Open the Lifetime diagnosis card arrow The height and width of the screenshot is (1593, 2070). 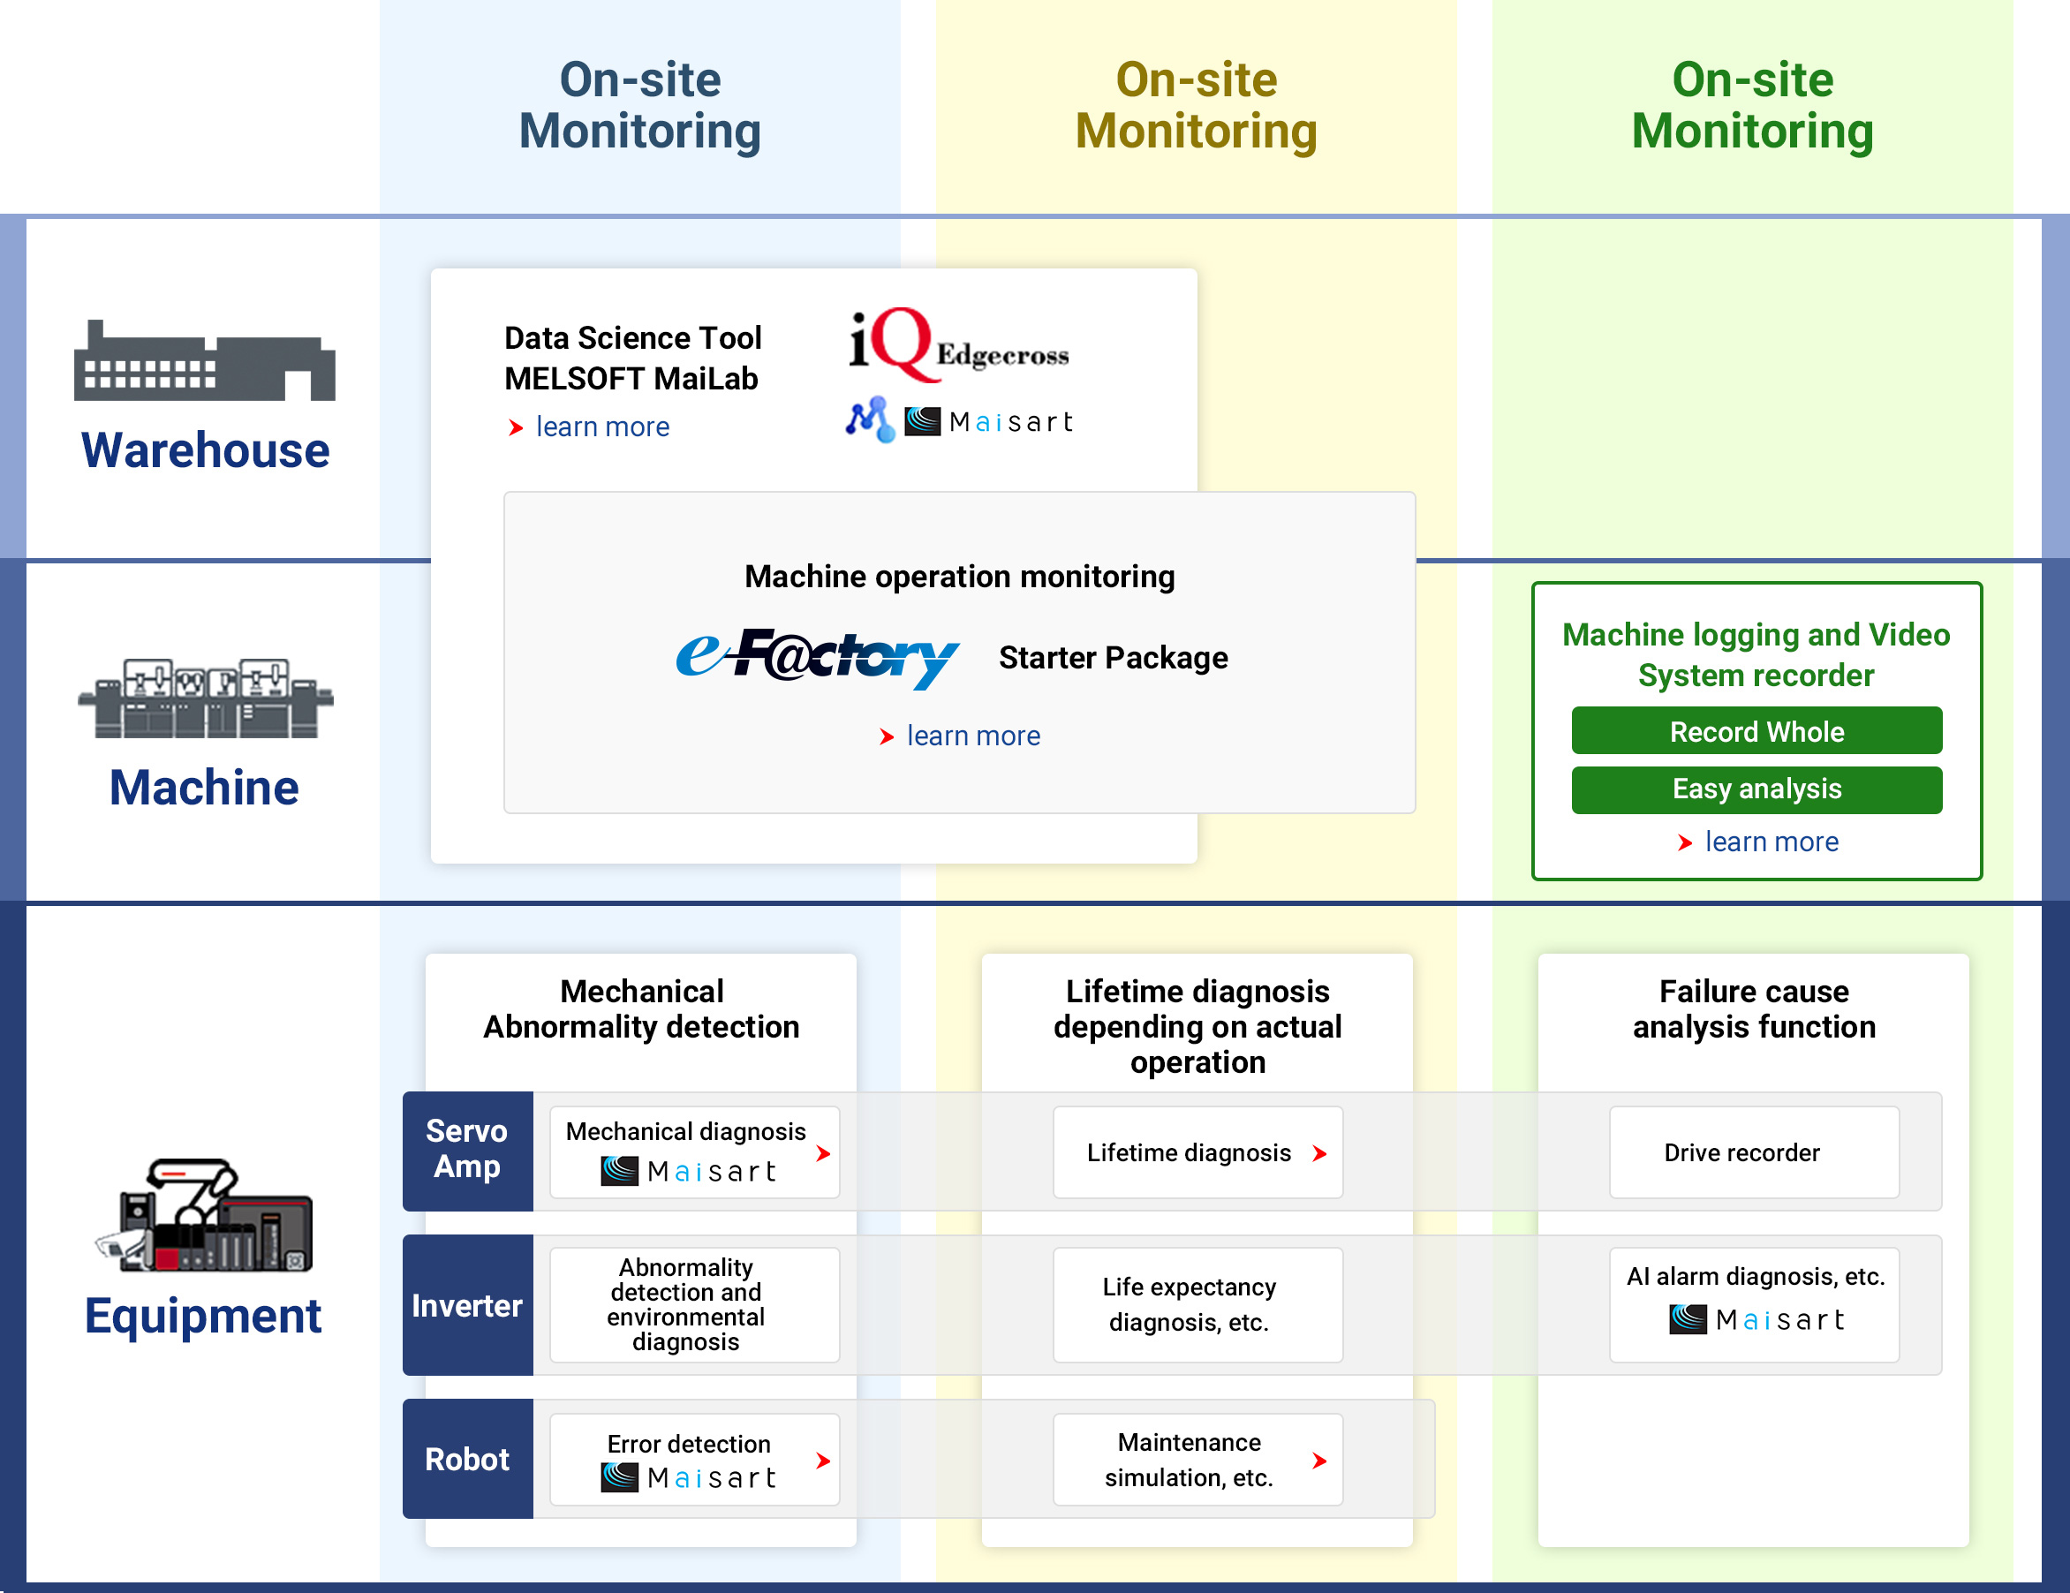1318,1153
